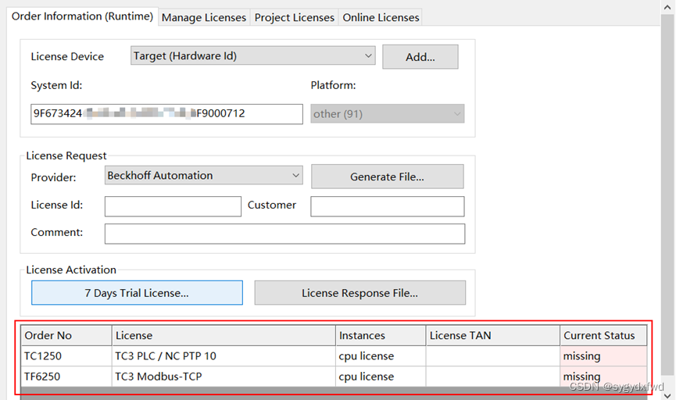The width and height of the screenshot is (676, 400).
Task: Sort by Order No column header
Action: [66, 335]
